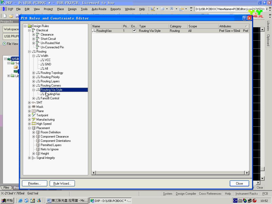Image resolution: width=272 pixels, height=204 pixels.
Task: Click the RoutingVias row icon in rule list
Action: point(94,31)
